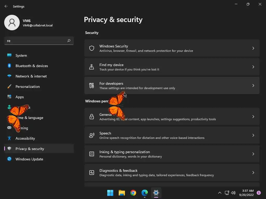The height and width of the screenshot is (199, 266).
Task: Click the For developers tools icon
Action: [x=91, y=86]
